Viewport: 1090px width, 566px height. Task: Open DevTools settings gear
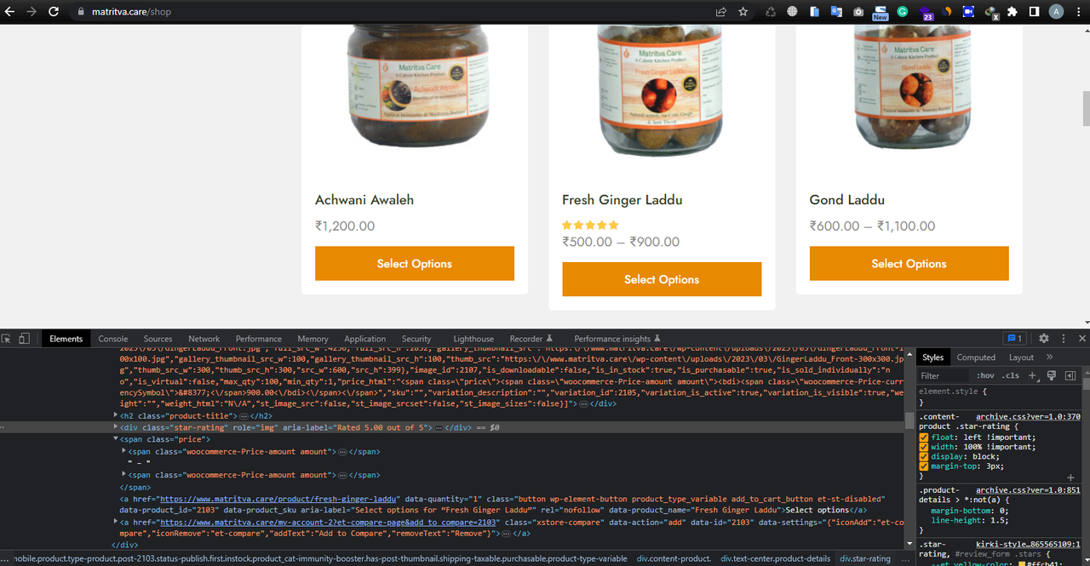1044,339
